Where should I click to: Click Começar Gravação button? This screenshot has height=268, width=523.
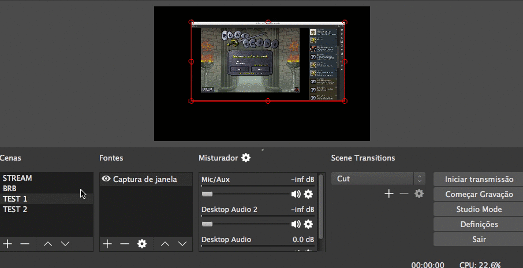[479, 194]
